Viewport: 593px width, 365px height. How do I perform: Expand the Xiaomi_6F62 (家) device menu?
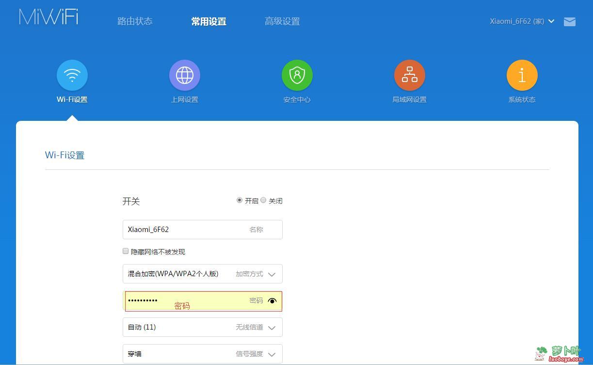(x=522, y=21)
